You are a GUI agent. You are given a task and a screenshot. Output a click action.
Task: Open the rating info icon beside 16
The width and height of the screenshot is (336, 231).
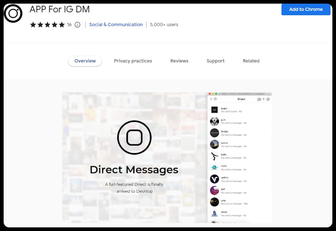pos(77,25)
